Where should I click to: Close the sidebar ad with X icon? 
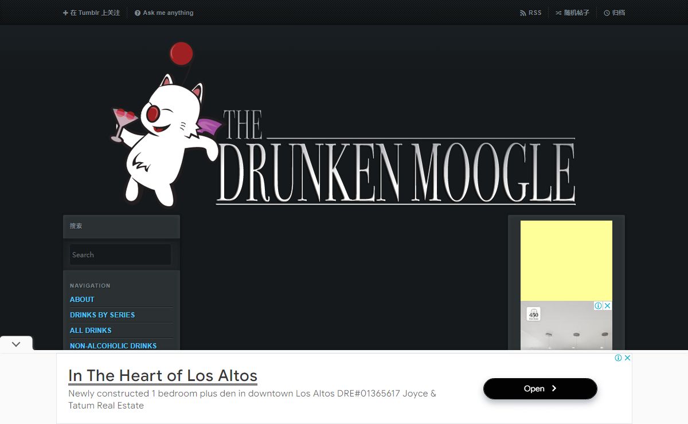tap(608, 305)
